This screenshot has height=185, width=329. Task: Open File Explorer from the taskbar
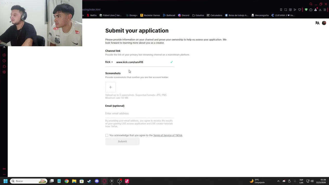tap(74, 181)
